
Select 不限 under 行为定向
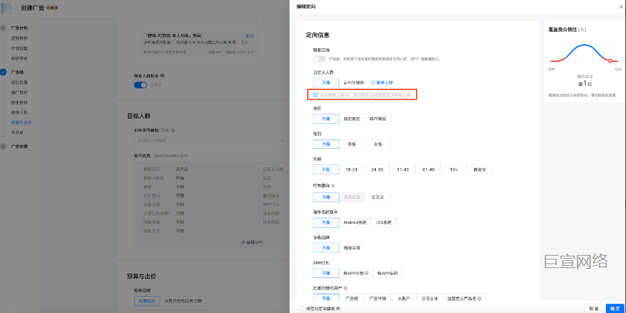[x=326, y=198]
